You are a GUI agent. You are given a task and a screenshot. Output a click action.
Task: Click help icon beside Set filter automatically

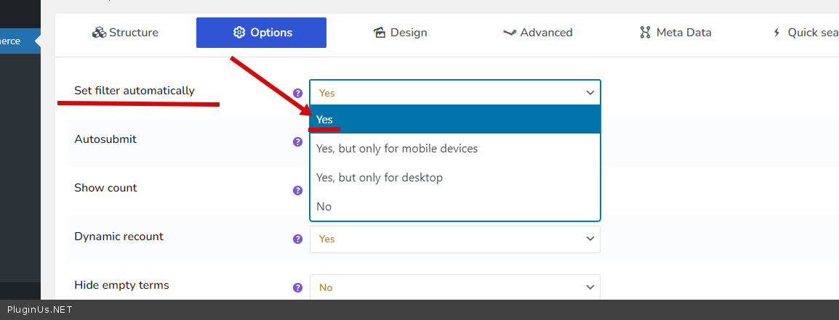297,94
